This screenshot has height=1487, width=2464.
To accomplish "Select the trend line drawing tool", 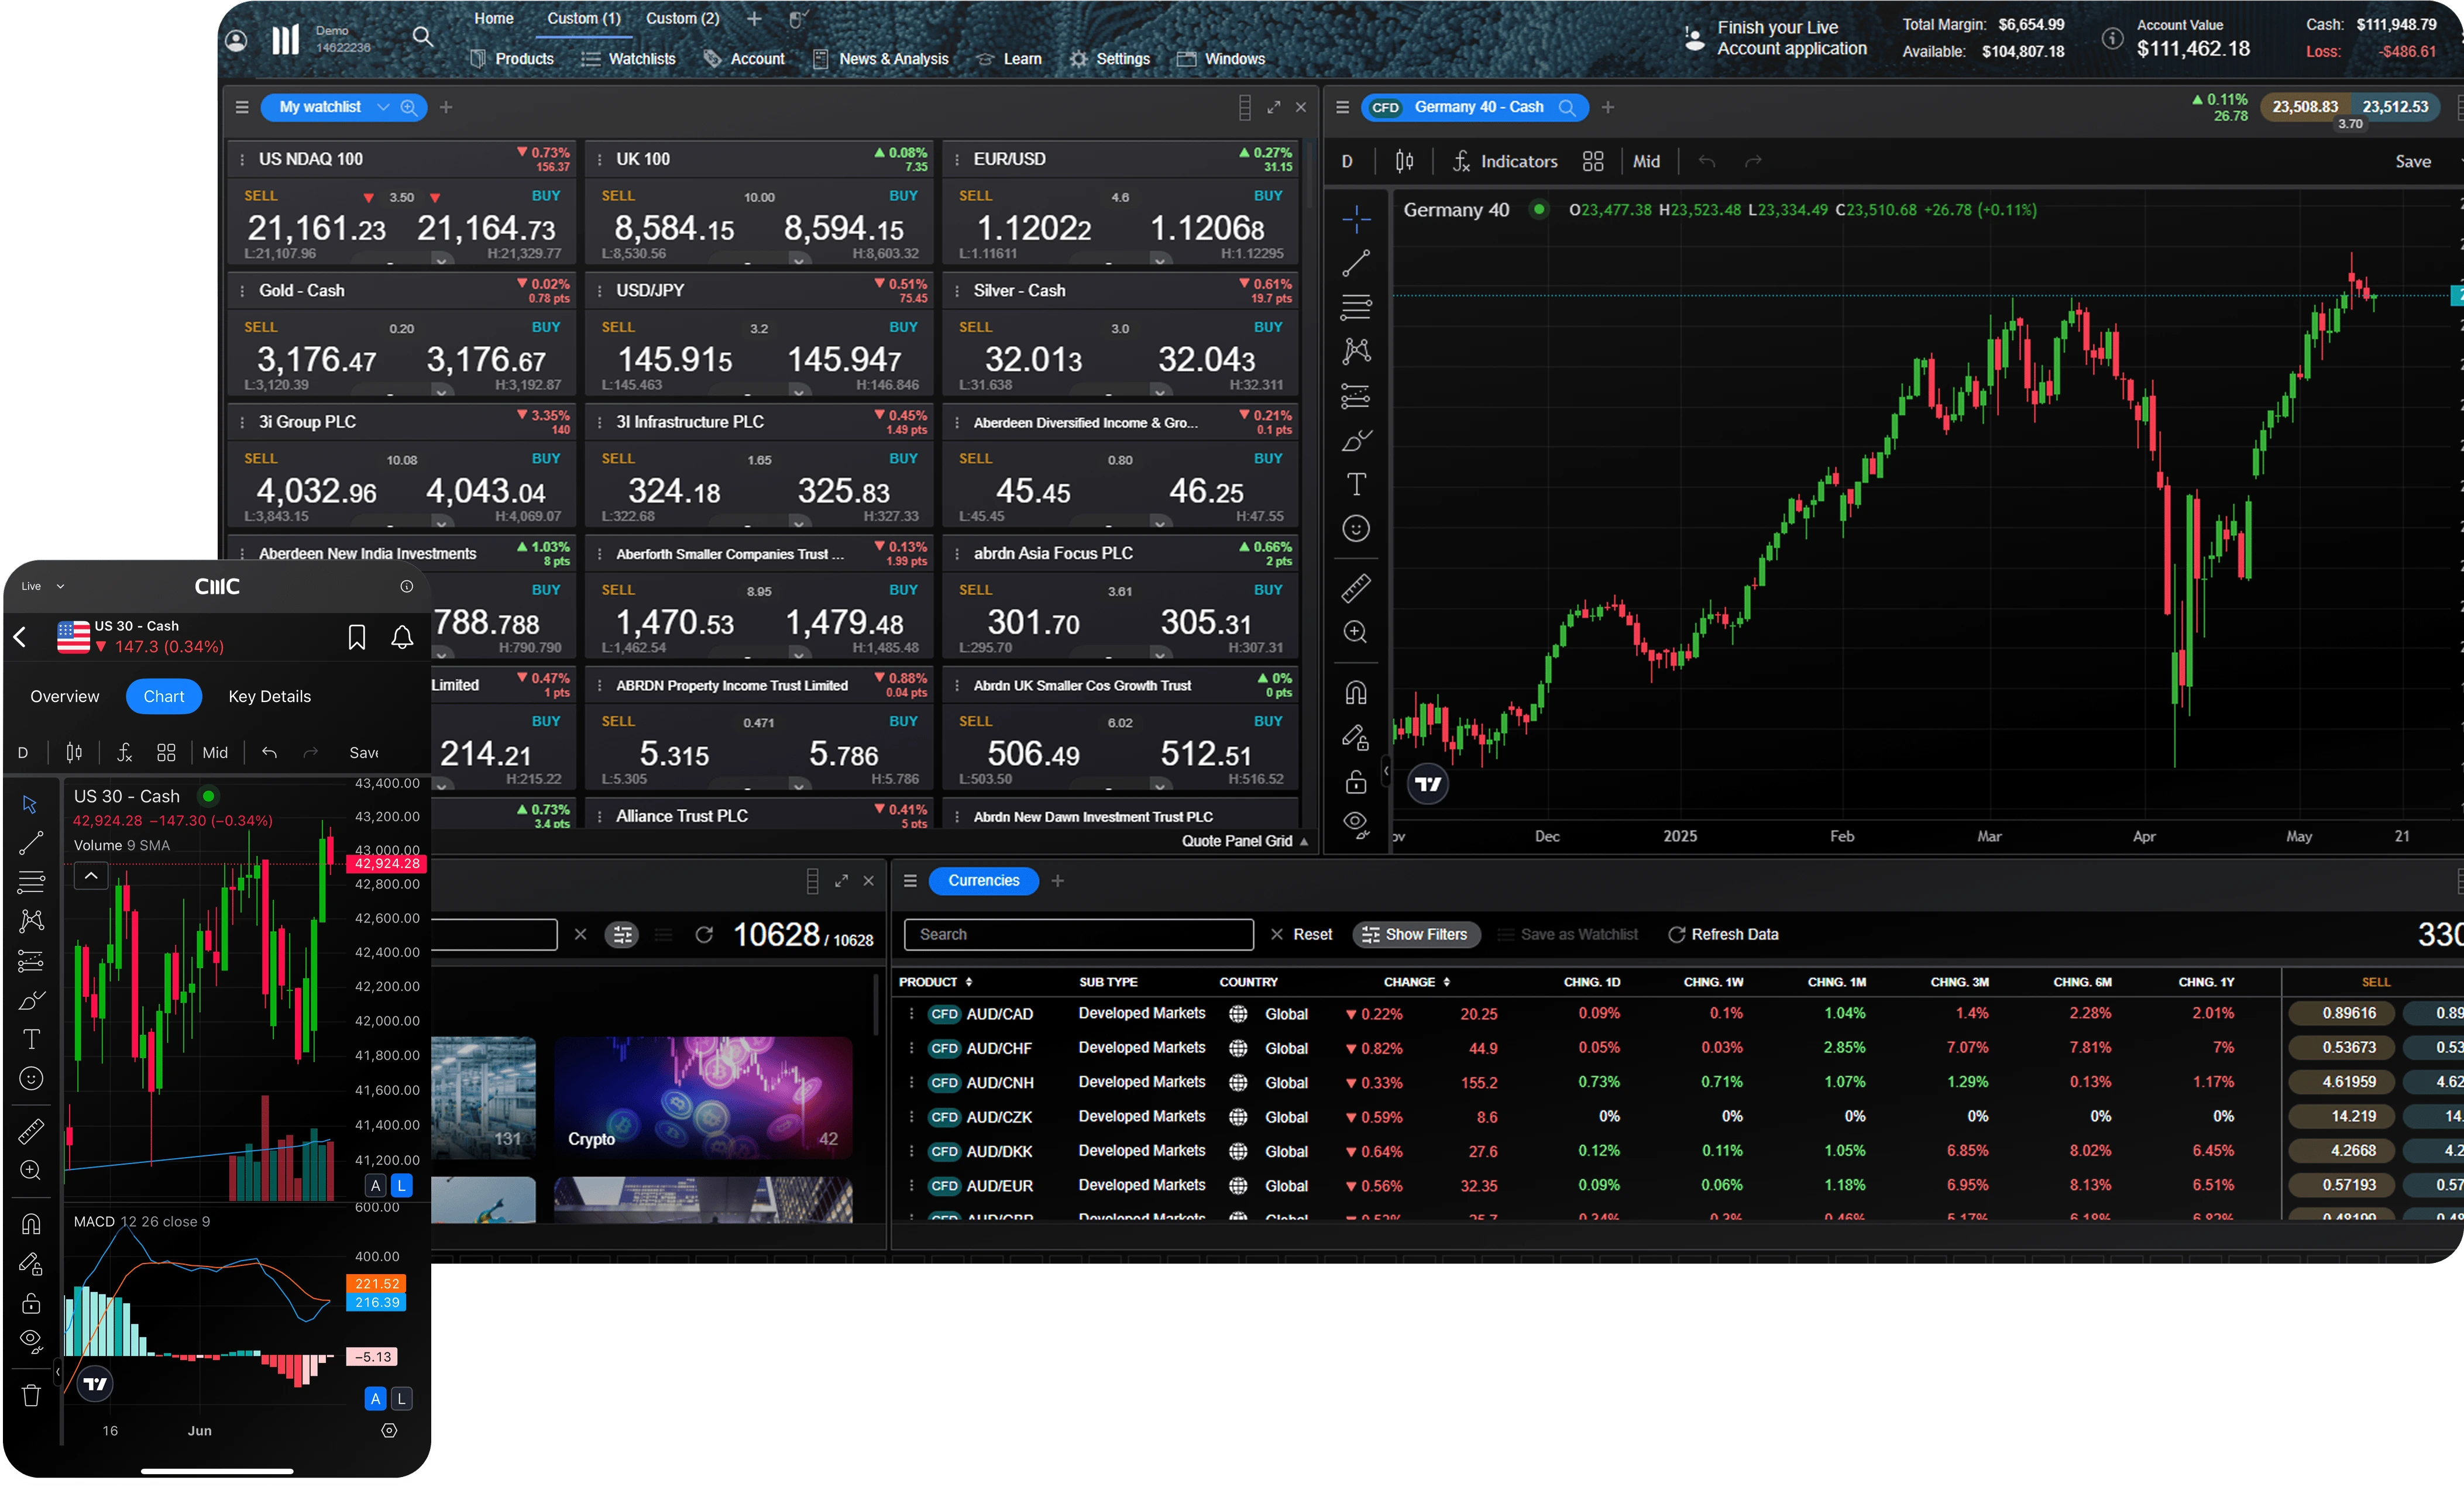I will point(1356,263).
